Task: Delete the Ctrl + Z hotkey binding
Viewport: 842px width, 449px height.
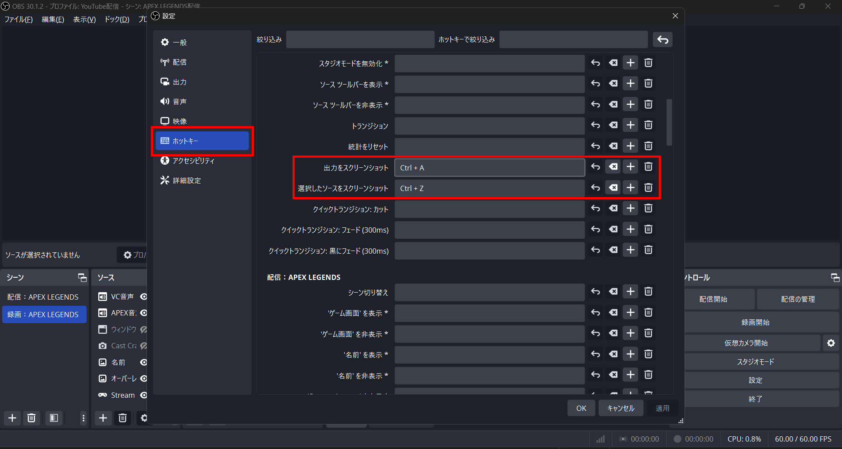Action: (x=648, y=188)
